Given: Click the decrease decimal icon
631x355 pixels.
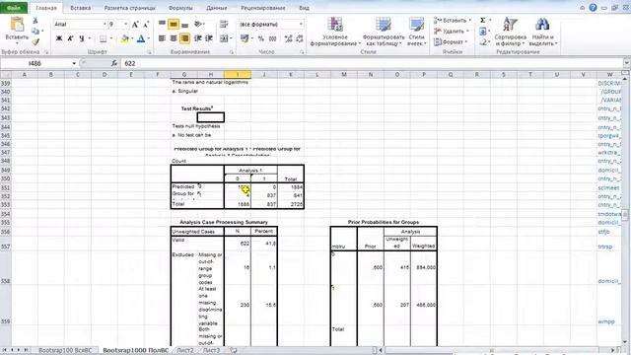Looking at the screenshot, I should coord(300,38).
